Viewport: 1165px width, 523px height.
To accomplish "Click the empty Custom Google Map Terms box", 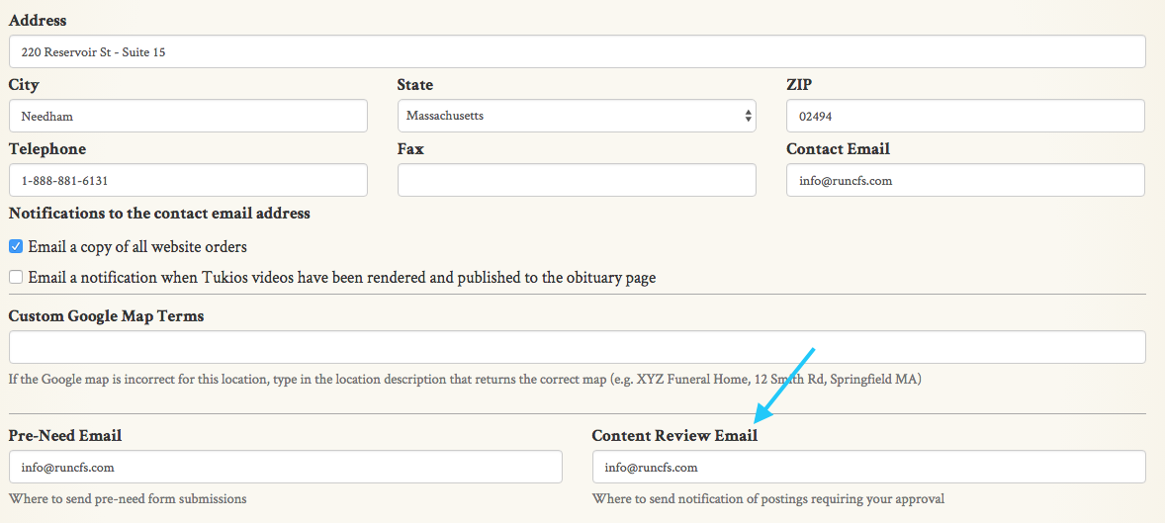I will (577, 347).
